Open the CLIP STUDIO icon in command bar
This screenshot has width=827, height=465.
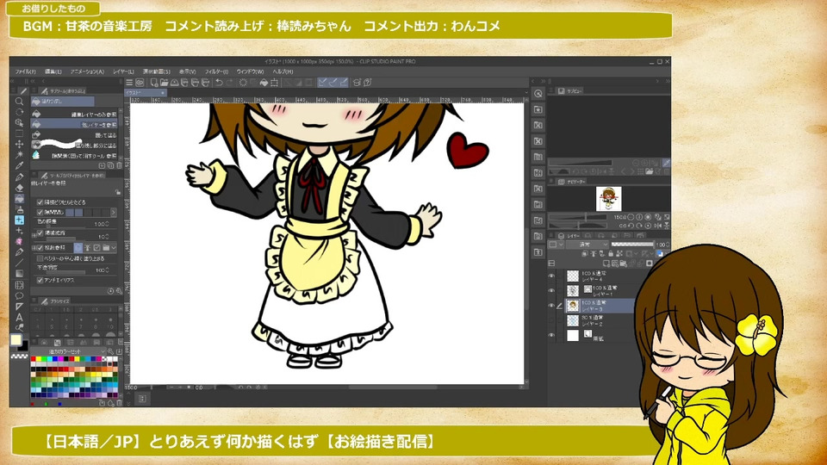click(140, 83)
